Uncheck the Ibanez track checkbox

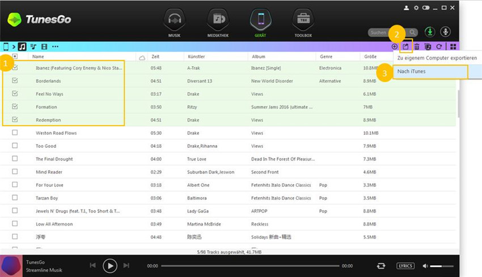[15, 67]
